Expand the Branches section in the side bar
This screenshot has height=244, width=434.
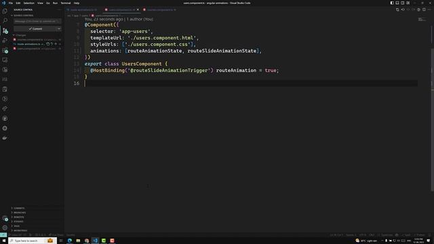coord(19,212)
